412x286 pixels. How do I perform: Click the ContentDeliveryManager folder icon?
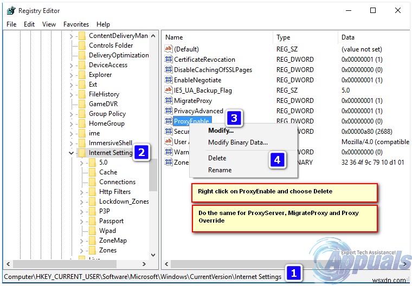point(82,35)
